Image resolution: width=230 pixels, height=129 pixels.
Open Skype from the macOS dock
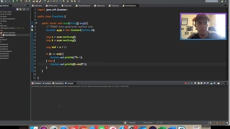pyautogui.click(x=181, y=128)
